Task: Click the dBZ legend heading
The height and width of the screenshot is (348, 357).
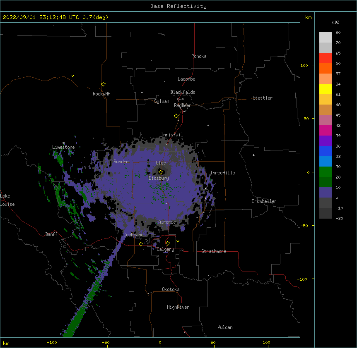Action: tap(335, 22)
